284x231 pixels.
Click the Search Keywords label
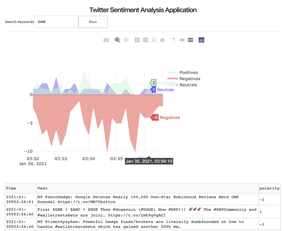(19, 22)
